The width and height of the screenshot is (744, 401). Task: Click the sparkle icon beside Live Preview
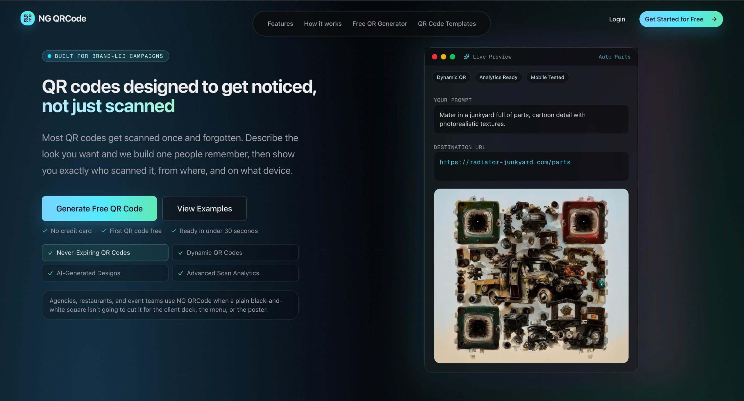pos(466,57)
